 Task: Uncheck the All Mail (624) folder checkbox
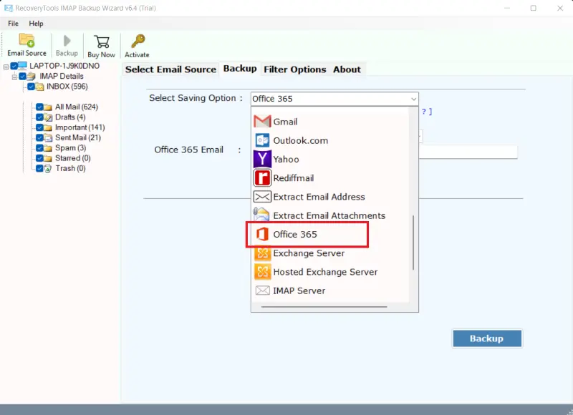40,107
